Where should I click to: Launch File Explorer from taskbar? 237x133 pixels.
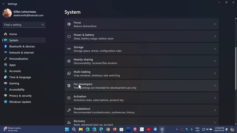pos(81,129)
